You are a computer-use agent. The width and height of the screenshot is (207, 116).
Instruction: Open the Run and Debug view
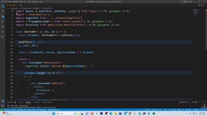pos(3,21)
